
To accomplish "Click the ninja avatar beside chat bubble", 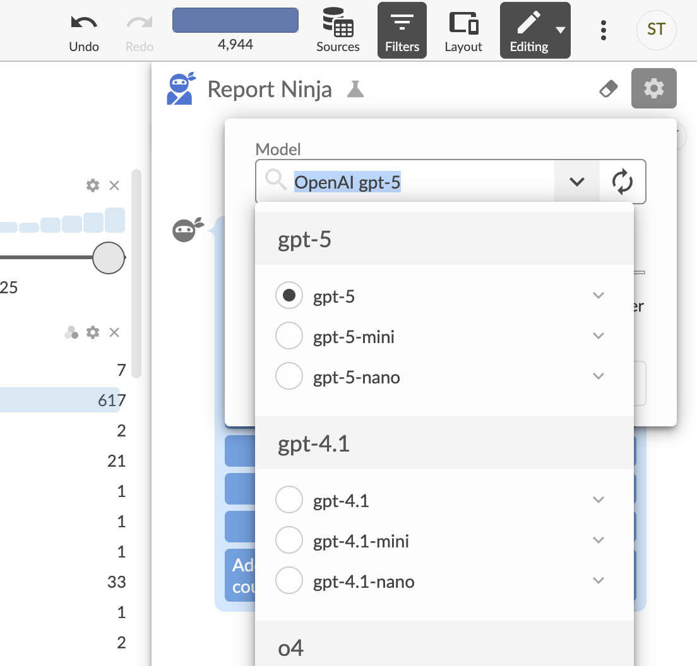I will pyautogui.click(x=188, y=230).
